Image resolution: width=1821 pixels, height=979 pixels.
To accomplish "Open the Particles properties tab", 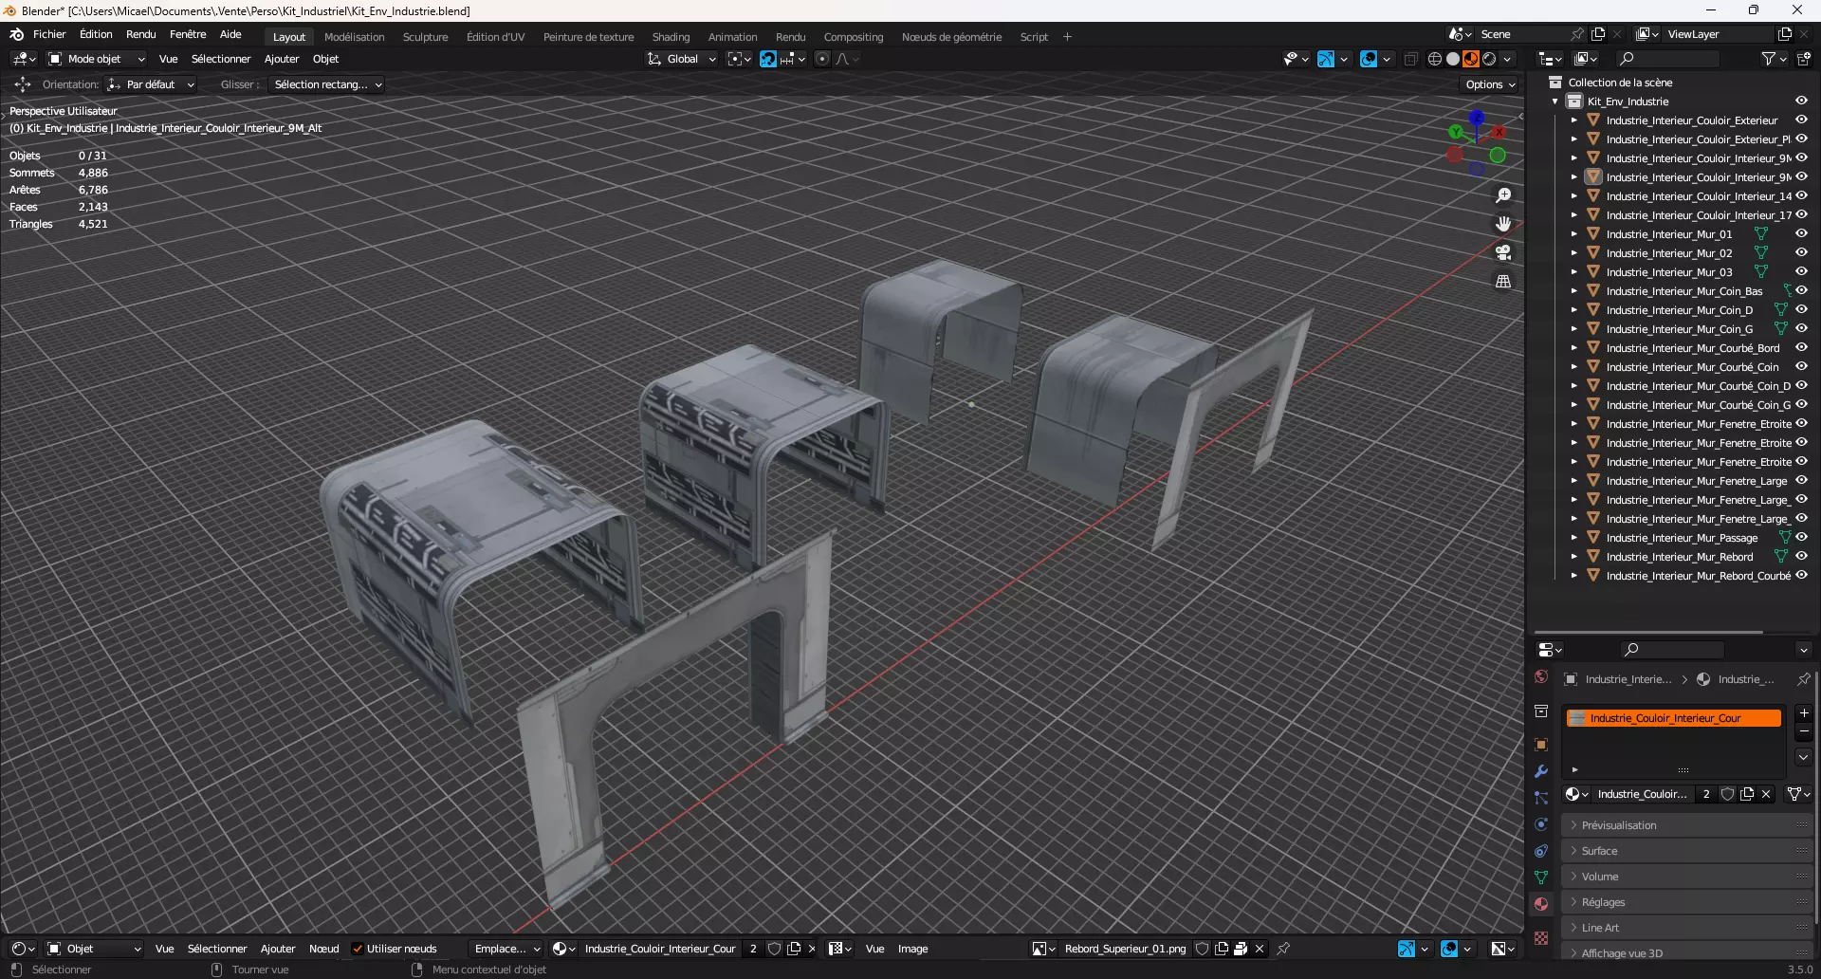I will 1541,798.
